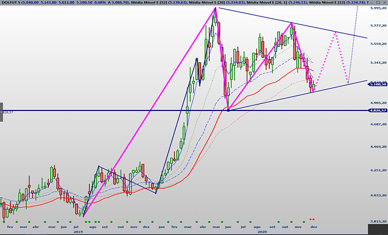
Task: Click the 3.815,20 price axis label
Action: (378, 222)
